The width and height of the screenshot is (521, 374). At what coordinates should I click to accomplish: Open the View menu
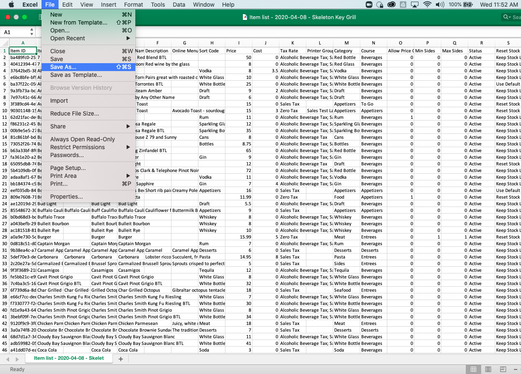pyautogui.click(x=86, y=5)
